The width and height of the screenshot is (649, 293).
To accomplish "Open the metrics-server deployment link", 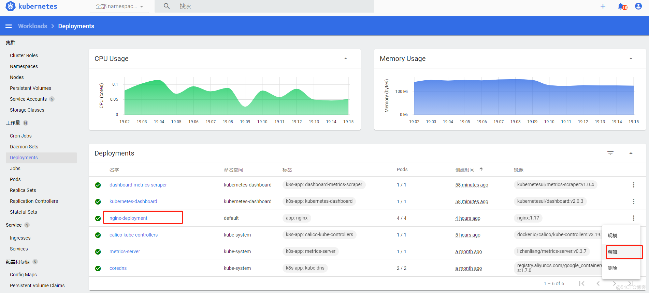I will (x=125, y=251).
